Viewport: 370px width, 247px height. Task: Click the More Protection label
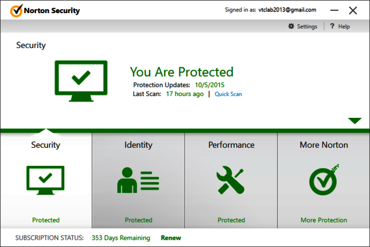(324, 220)
